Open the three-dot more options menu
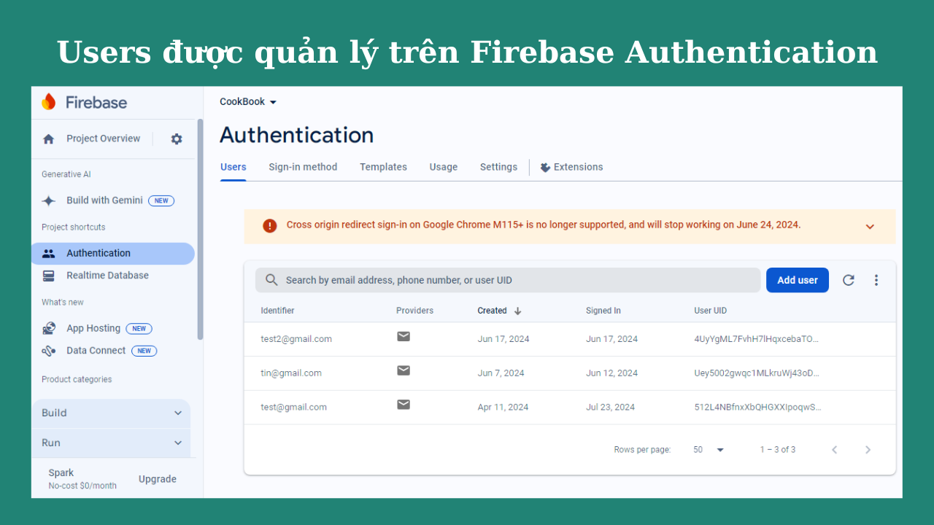The height and width of the screenshot is (525, 934). (x=876, y=280)
